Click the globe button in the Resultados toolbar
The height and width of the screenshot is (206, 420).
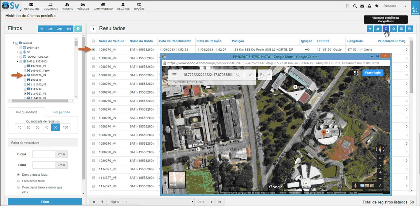394,28
